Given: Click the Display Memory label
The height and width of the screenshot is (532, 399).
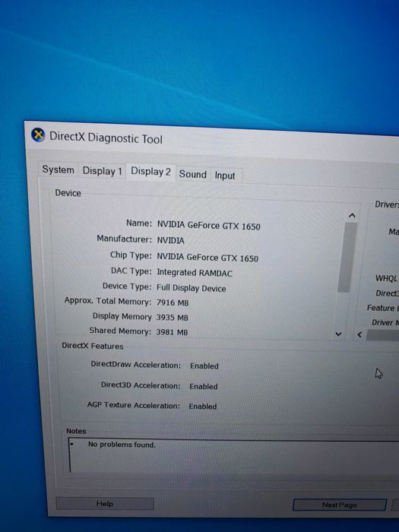Looking at the screenshot, I should coord(122,316).
